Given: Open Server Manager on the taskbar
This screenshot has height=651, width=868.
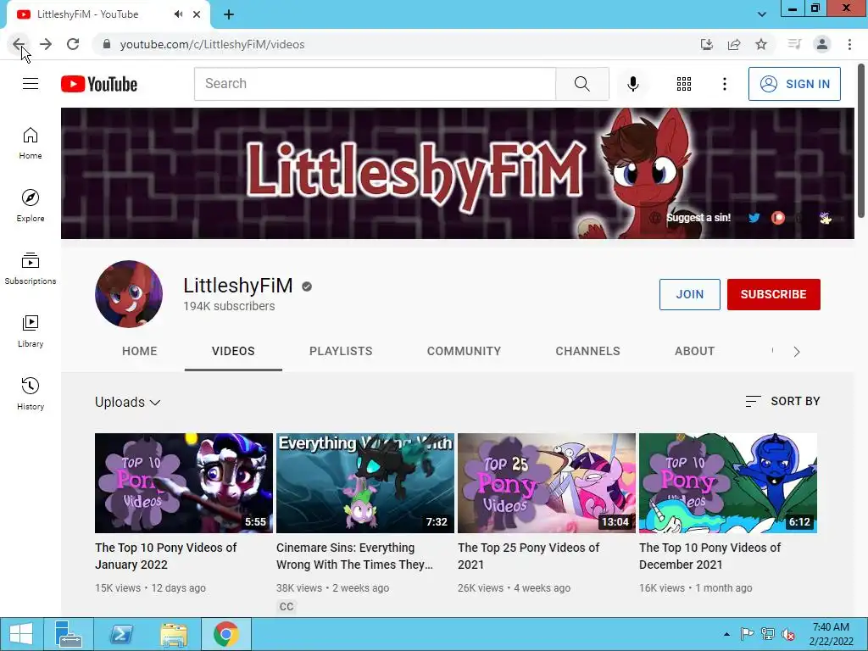Looking at the screenshot, I should coord(69,634).
